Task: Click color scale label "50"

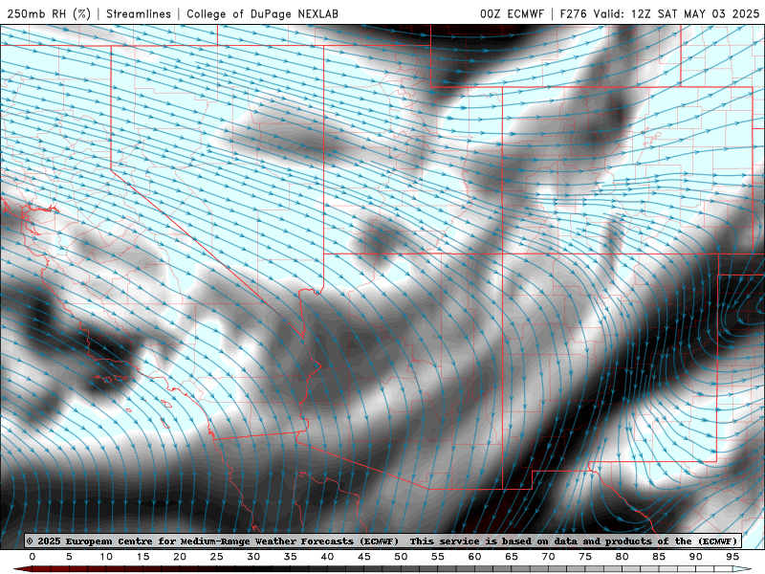Action: tap(401, 557)
